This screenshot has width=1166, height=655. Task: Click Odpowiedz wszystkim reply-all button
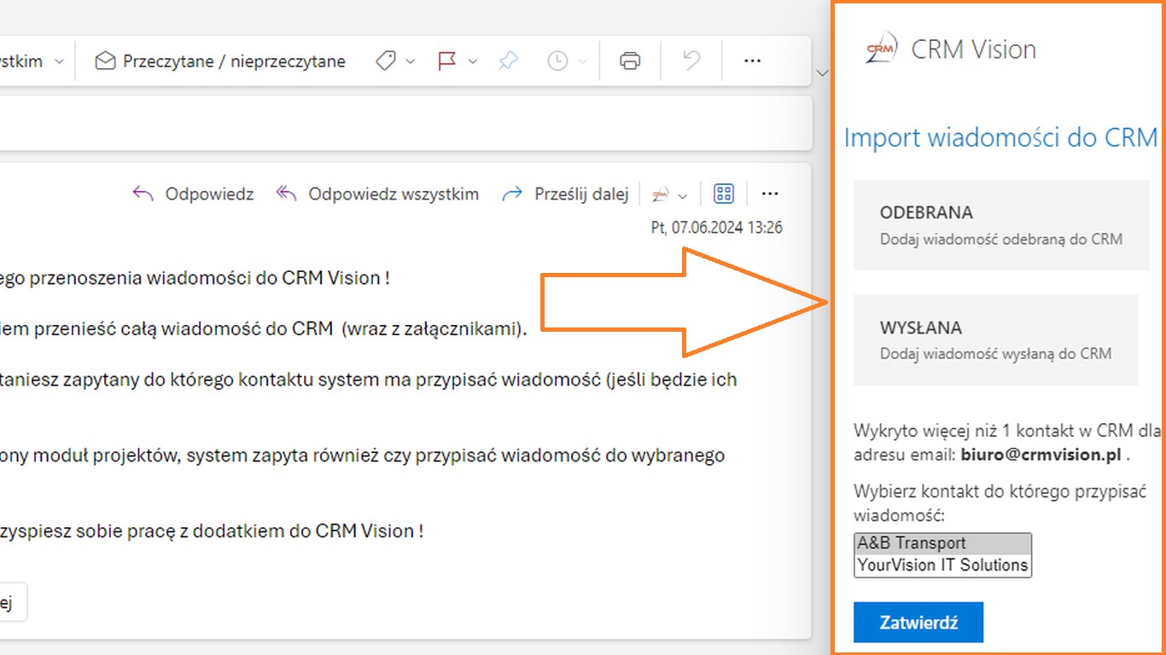(376, 194)
